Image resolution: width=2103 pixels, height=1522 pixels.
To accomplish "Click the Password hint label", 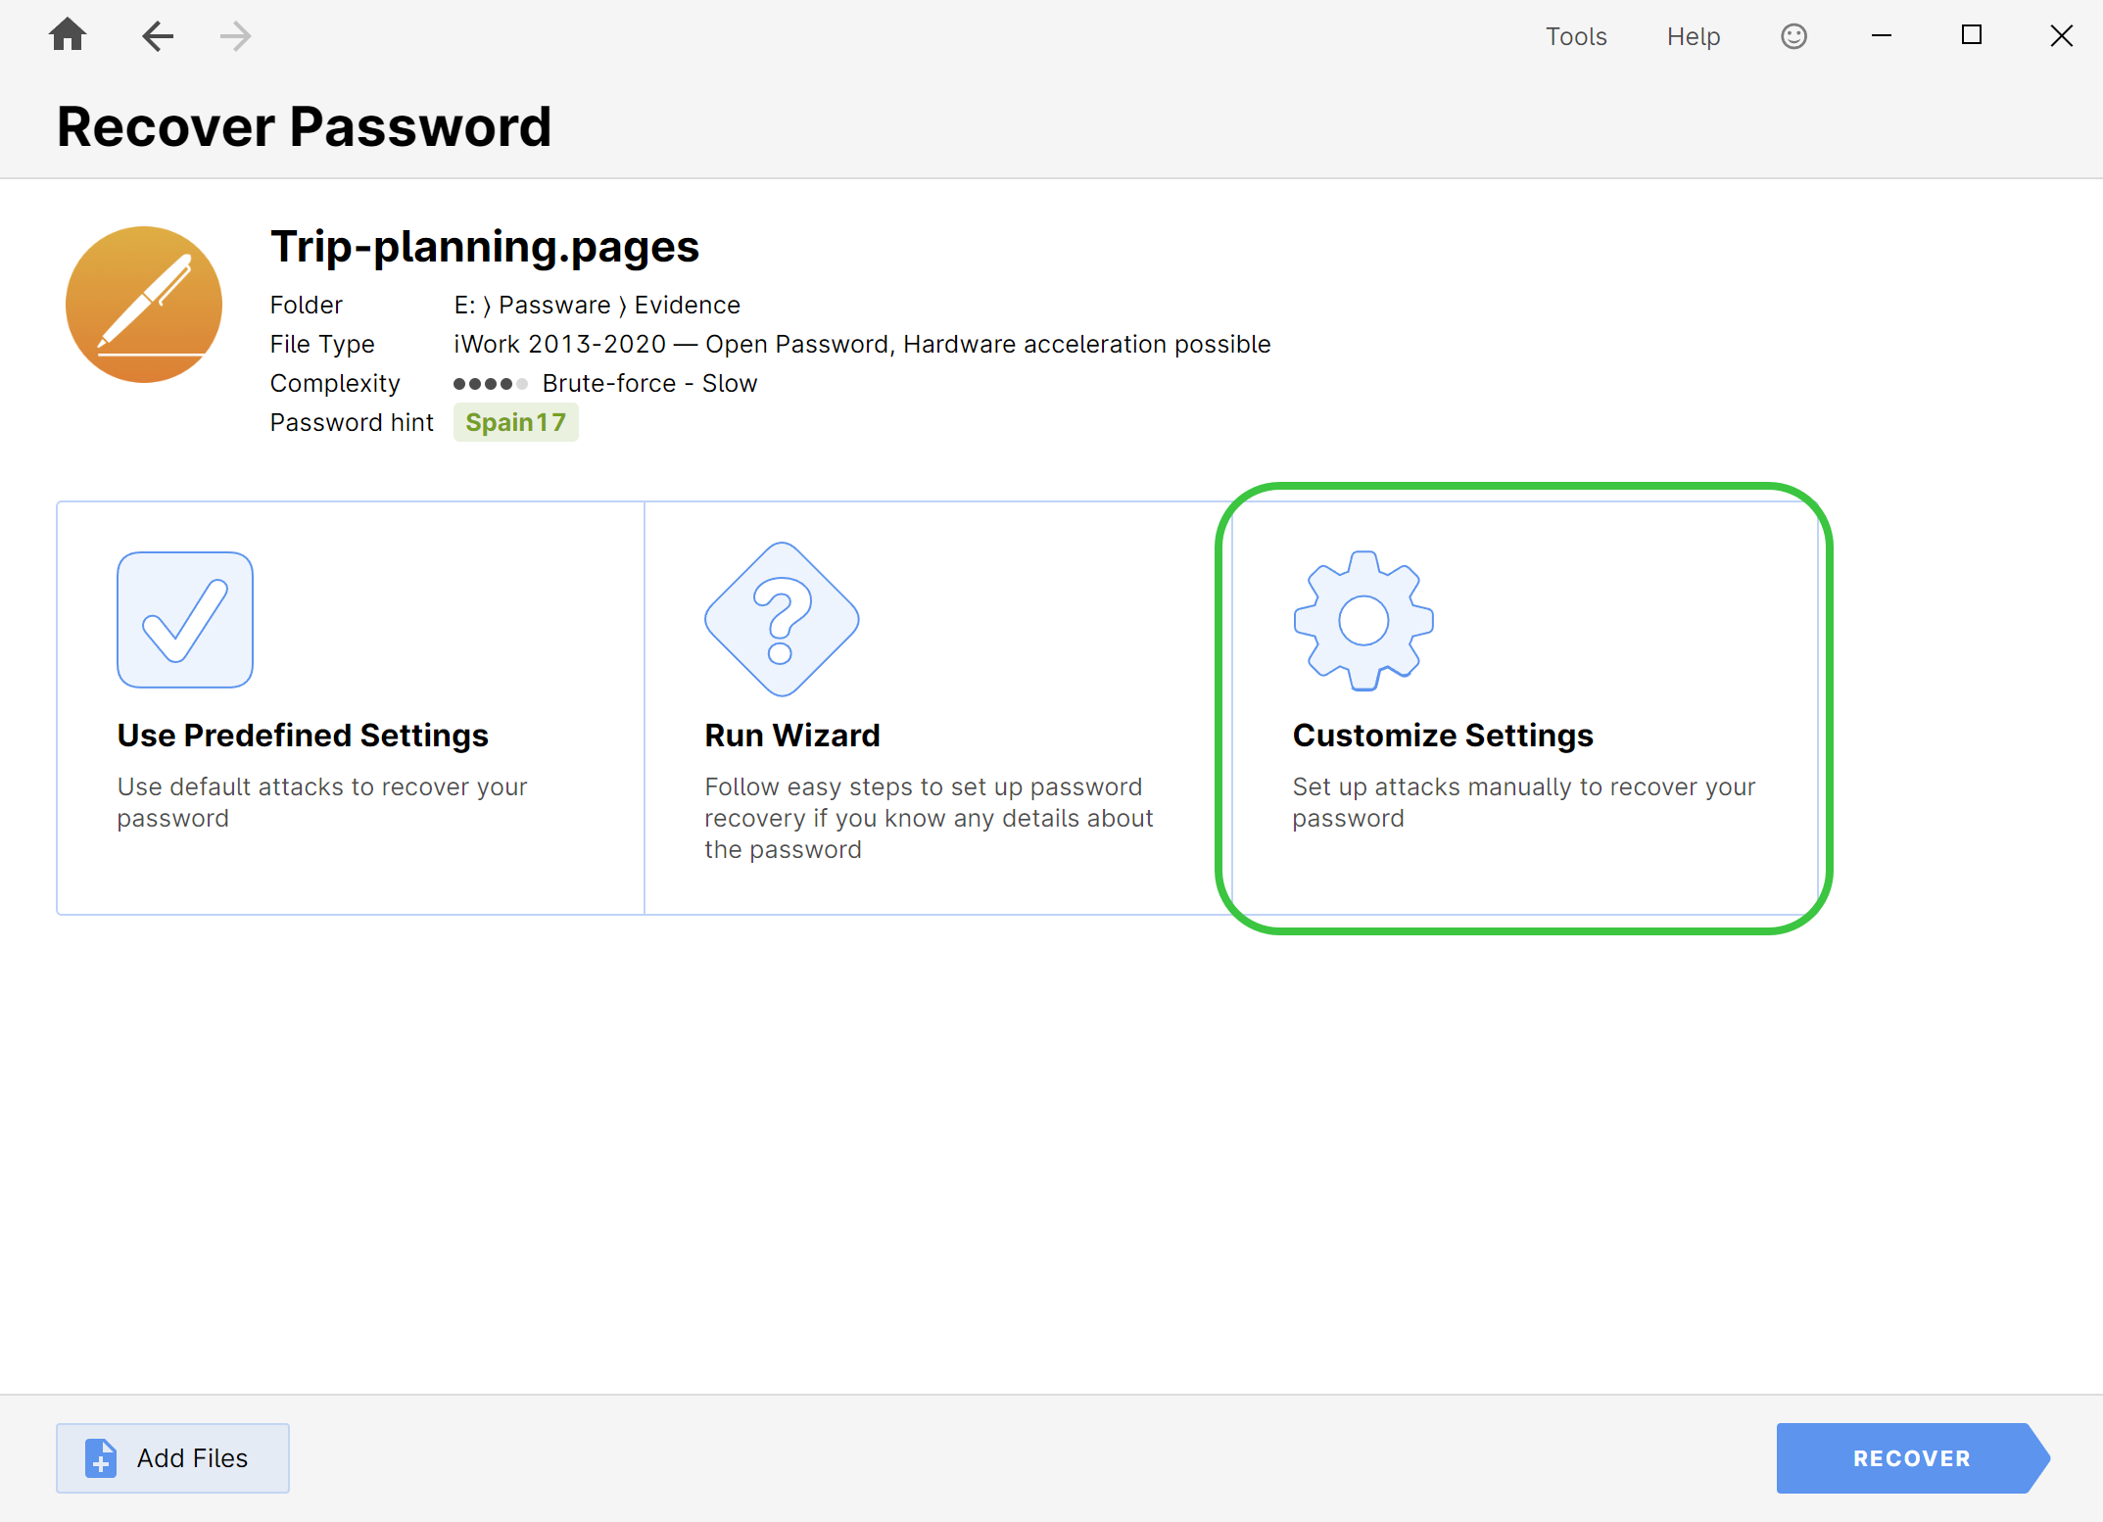I will 352,422.
